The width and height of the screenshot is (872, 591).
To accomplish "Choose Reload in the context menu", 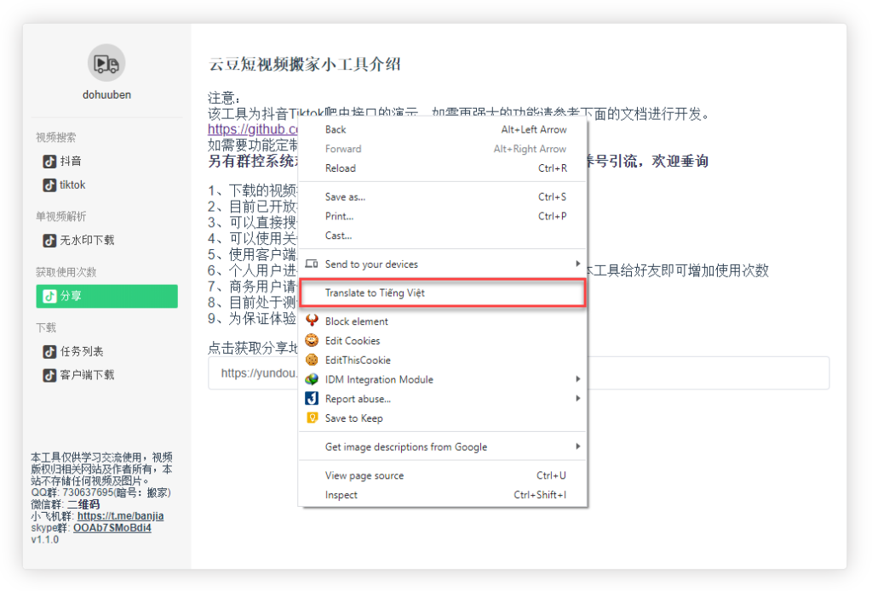I will pyautogui.click(x=443, y=168).
